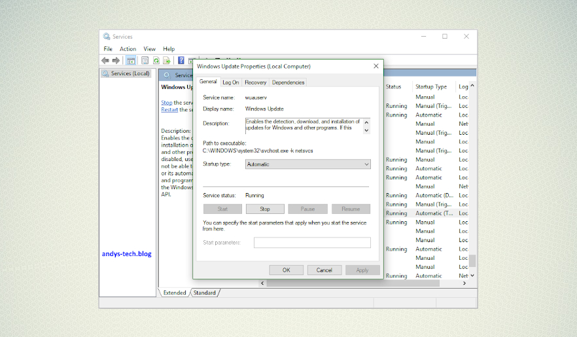577x337 pixels.
Task: Open the Action menu
Action: click(128, 49)
